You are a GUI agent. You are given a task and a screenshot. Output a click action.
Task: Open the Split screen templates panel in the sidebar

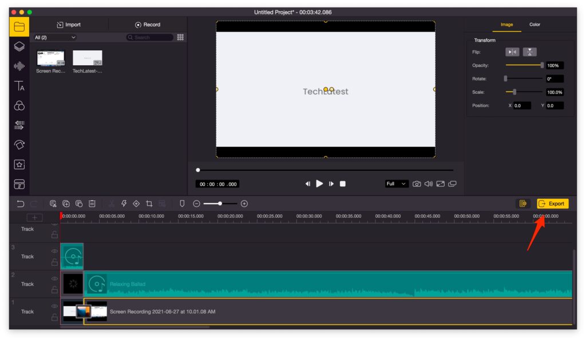point(19,184)
